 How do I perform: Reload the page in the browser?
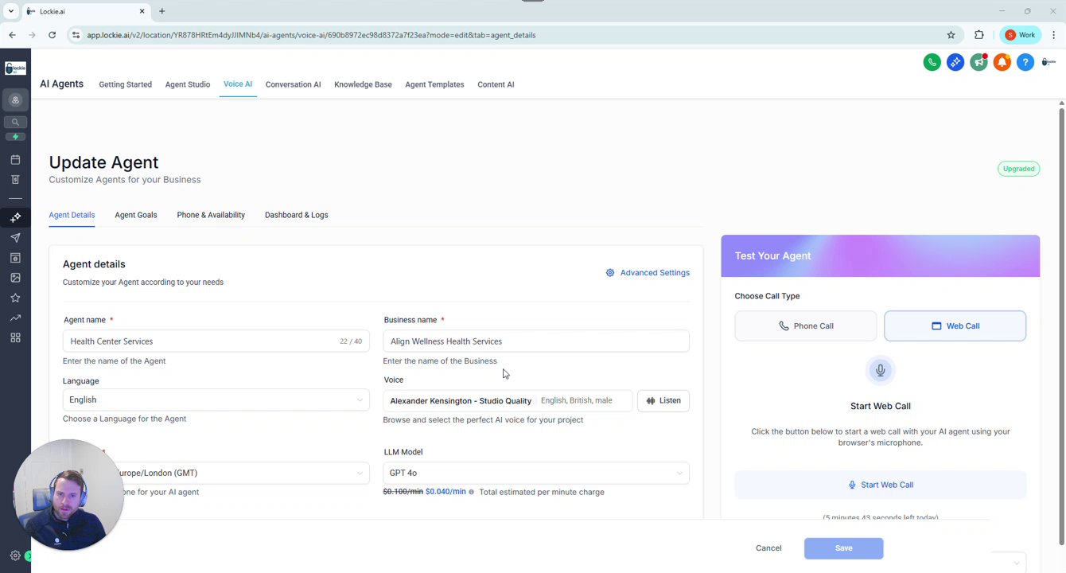pos(52,35)
